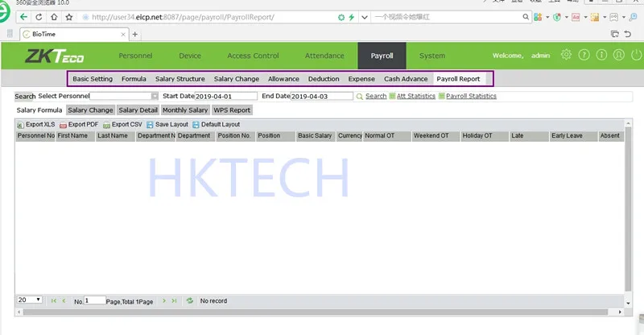Click the Early Leave column header
Screen dimensions: 644x335
point(573,136)
